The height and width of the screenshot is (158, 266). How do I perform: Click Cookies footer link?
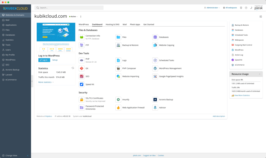(161, 155)
